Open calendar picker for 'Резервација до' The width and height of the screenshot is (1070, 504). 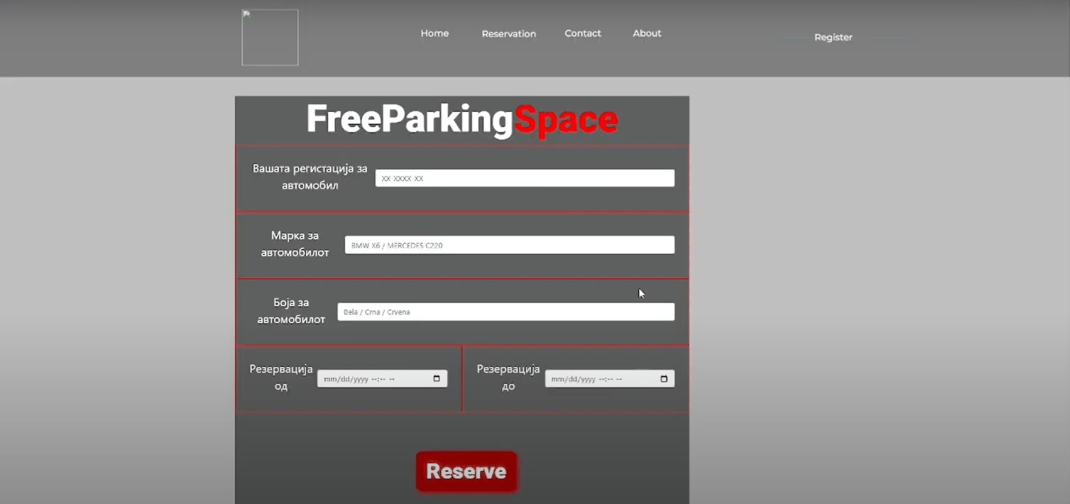[x=664, y=378]
